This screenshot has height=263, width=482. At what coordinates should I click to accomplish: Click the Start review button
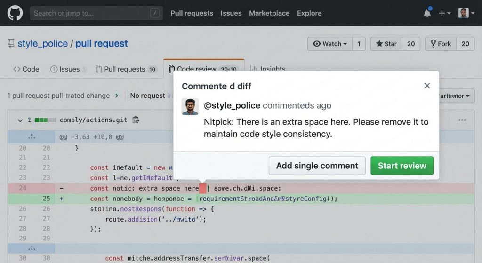tap(402, 166)
